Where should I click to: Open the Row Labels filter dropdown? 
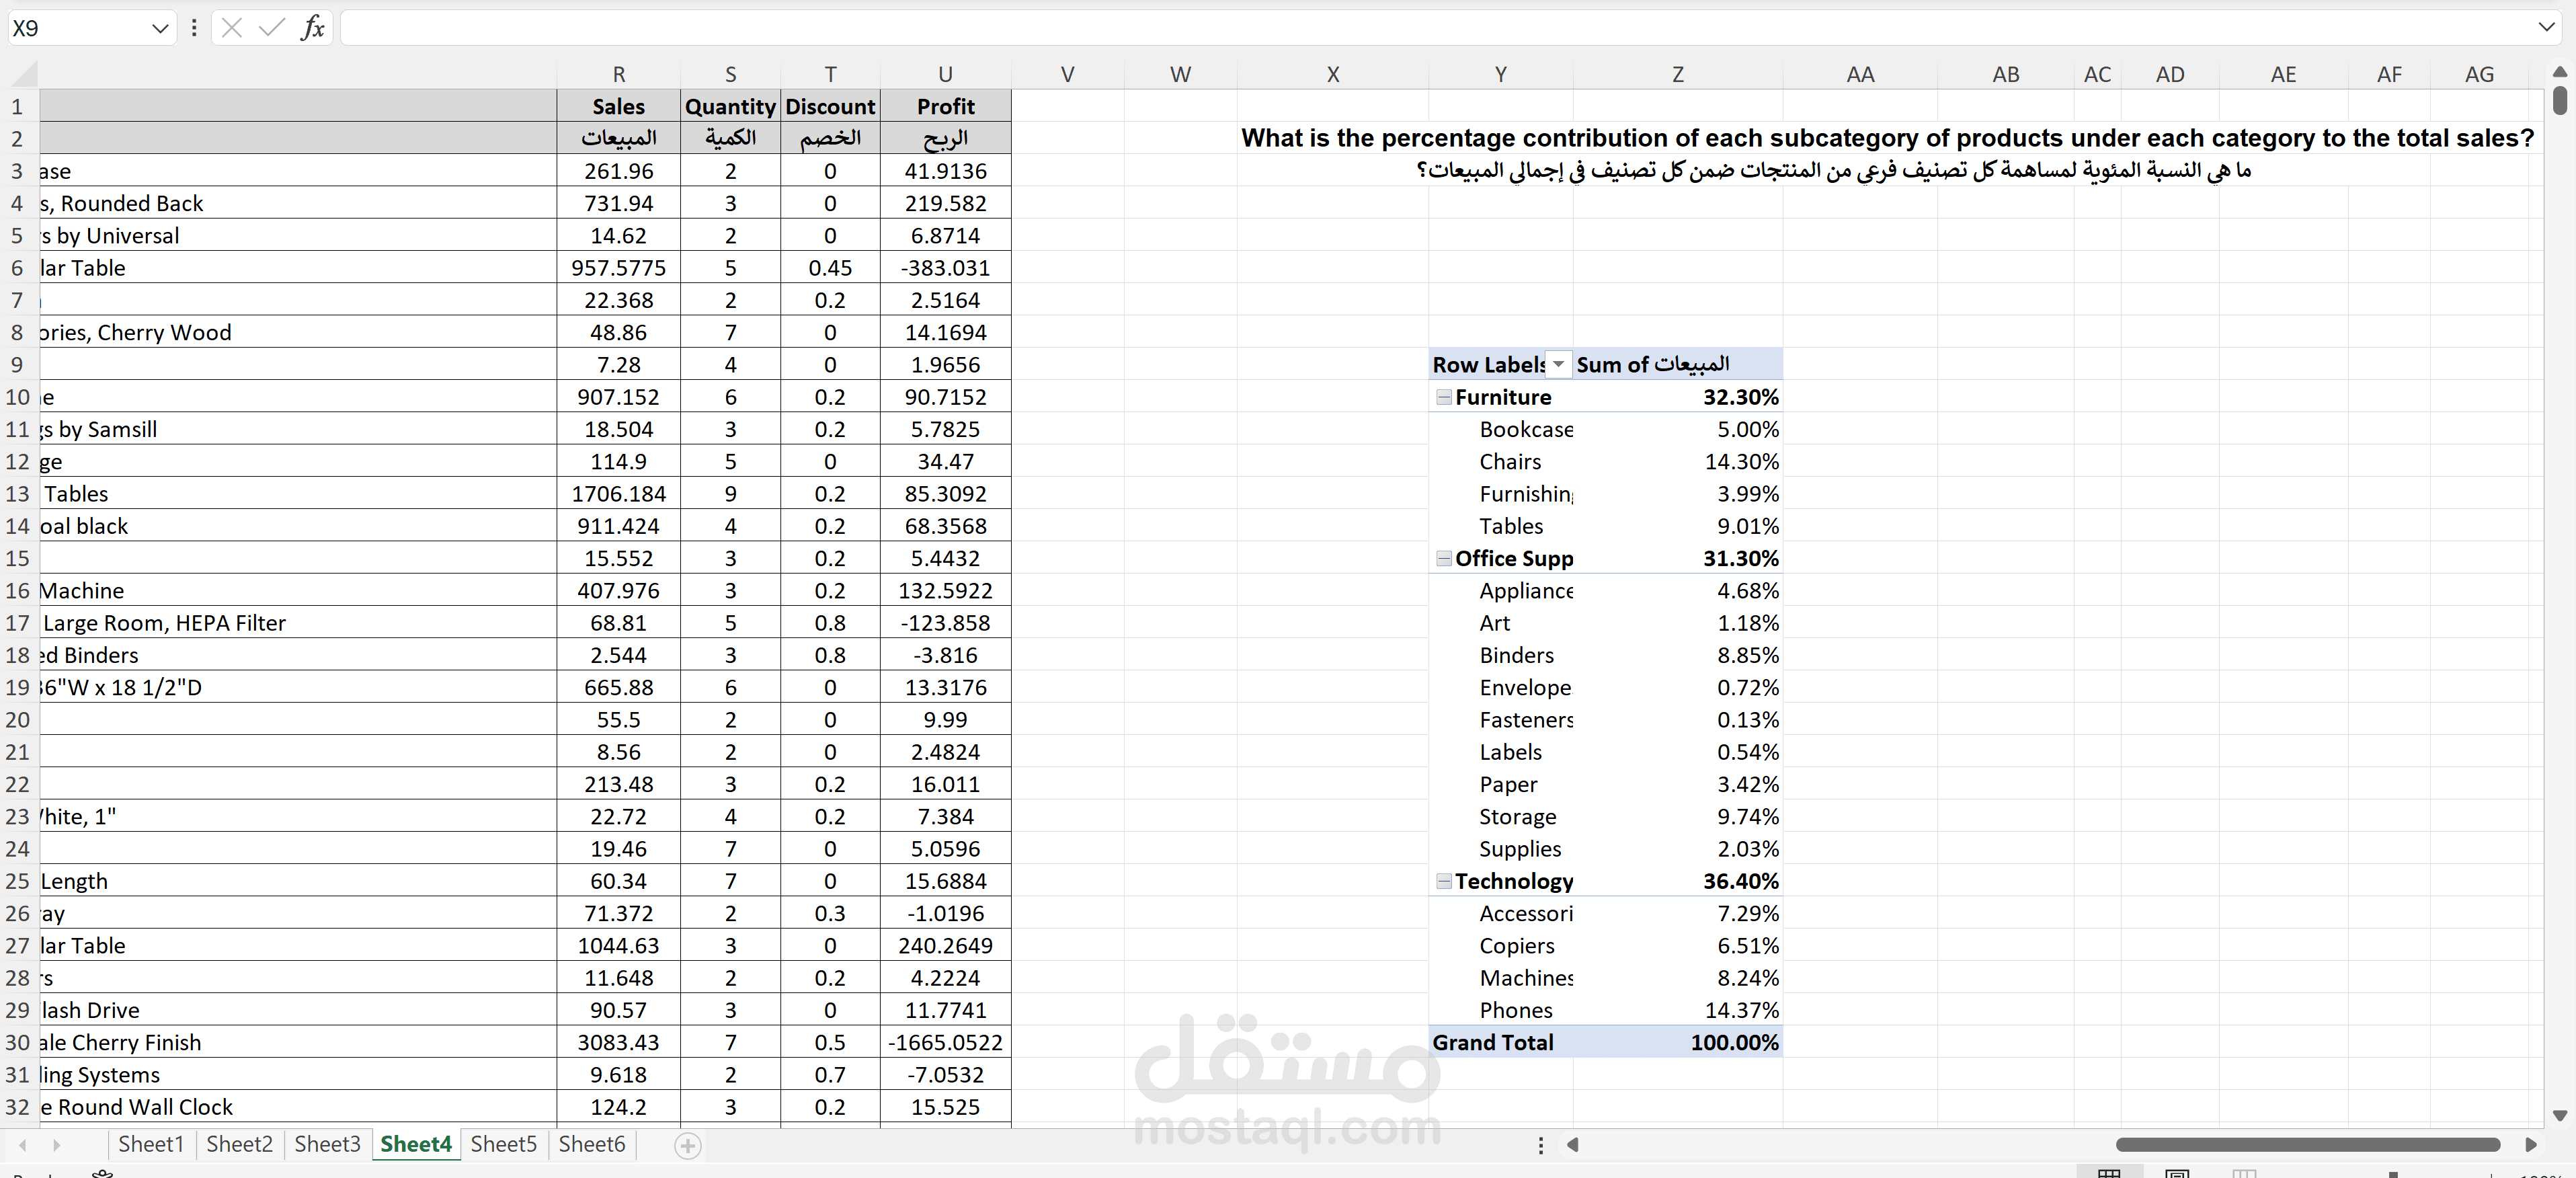(1558, 364)
